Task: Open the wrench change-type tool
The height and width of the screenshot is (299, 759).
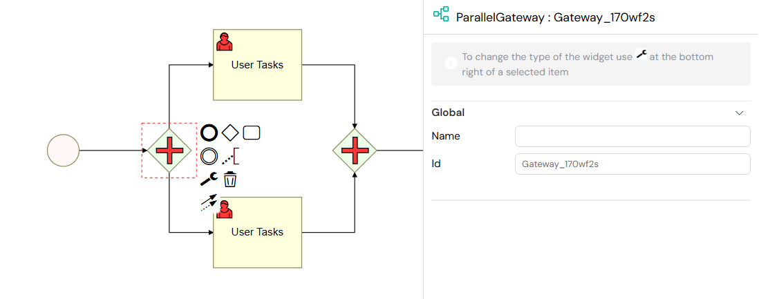Action: (209, 179)
